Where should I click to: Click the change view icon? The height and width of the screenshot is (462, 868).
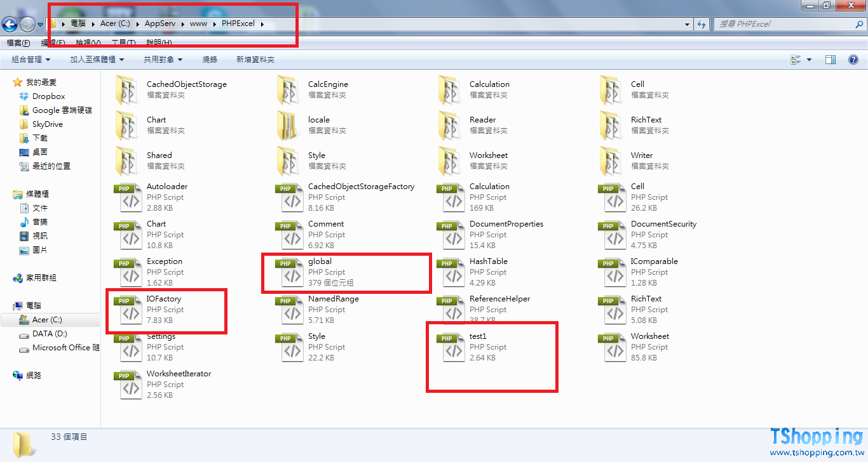(x=796, y=60)
